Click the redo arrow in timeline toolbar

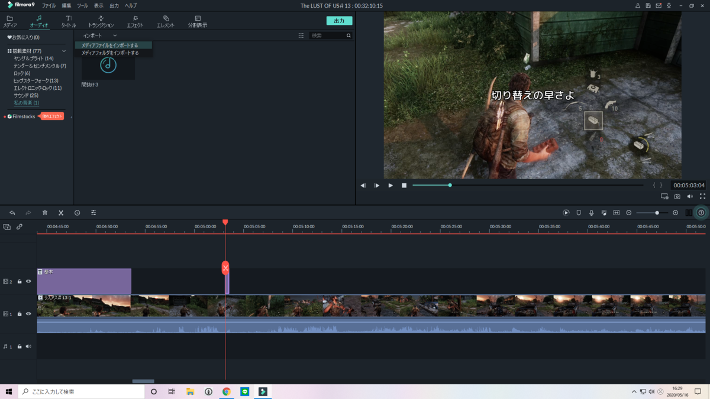tap(28, 213)
